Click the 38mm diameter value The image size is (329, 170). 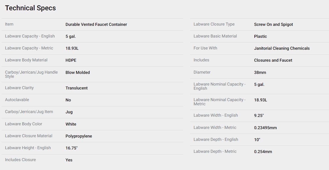click(x=260, y=72)
